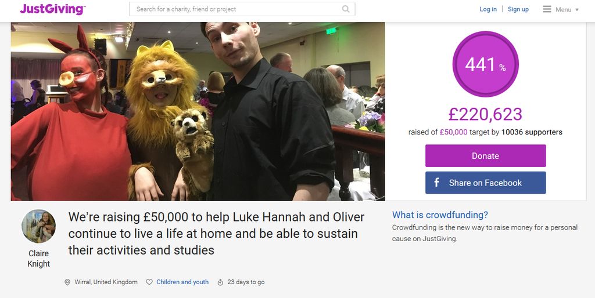The image size is (595, 298).
Task: Click the 441% progress circle
Action: point(485,64)
